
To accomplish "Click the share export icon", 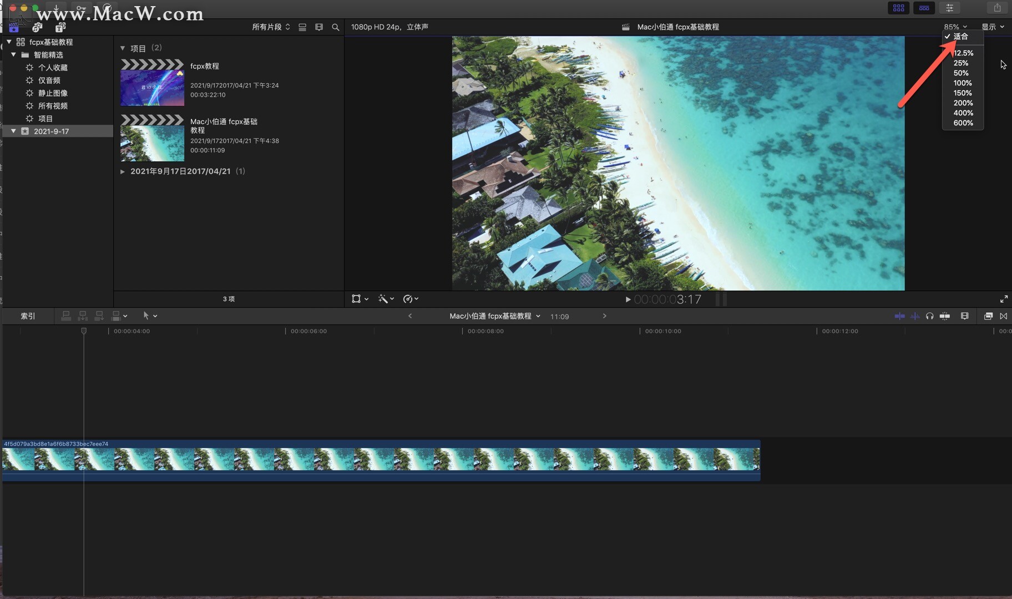I will (997, 8).
